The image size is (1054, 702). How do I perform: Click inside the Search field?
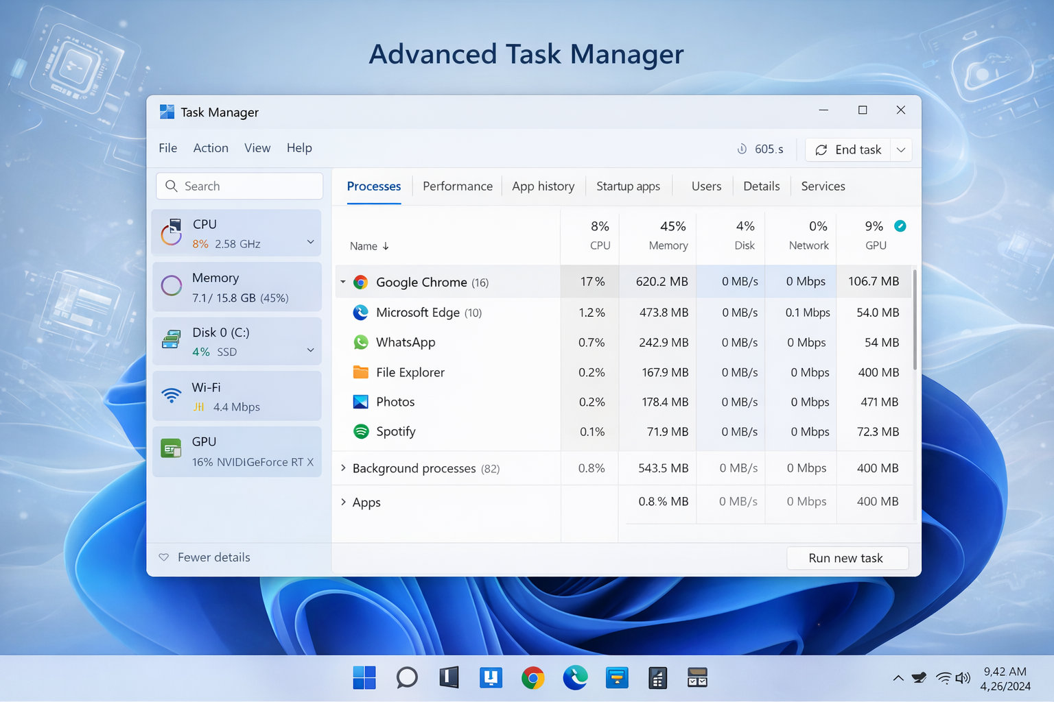click(x=239, y=186)
